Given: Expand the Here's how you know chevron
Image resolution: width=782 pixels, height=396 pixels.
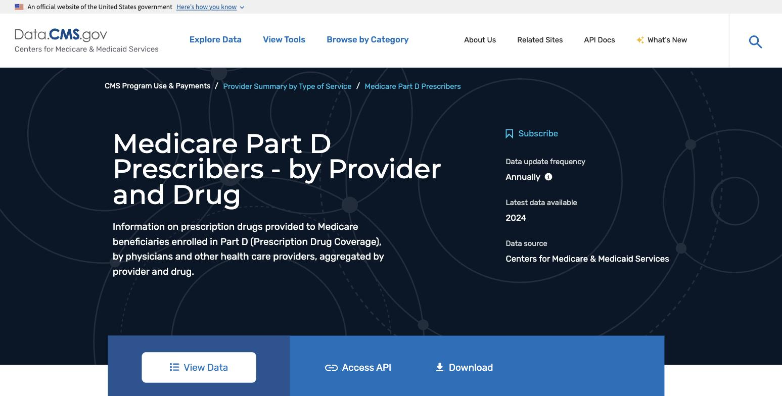Looking at the screenshot, I should (x=242, y=8).
